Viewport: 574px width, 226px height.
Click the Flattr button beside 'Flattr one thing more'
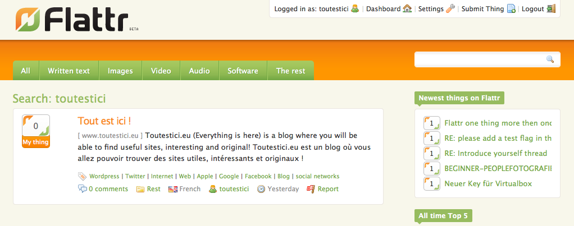[431, 123]
